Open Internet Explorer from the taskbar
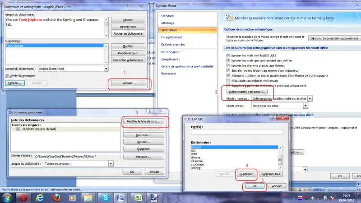361x203 pixels. (x=40, y=198)
